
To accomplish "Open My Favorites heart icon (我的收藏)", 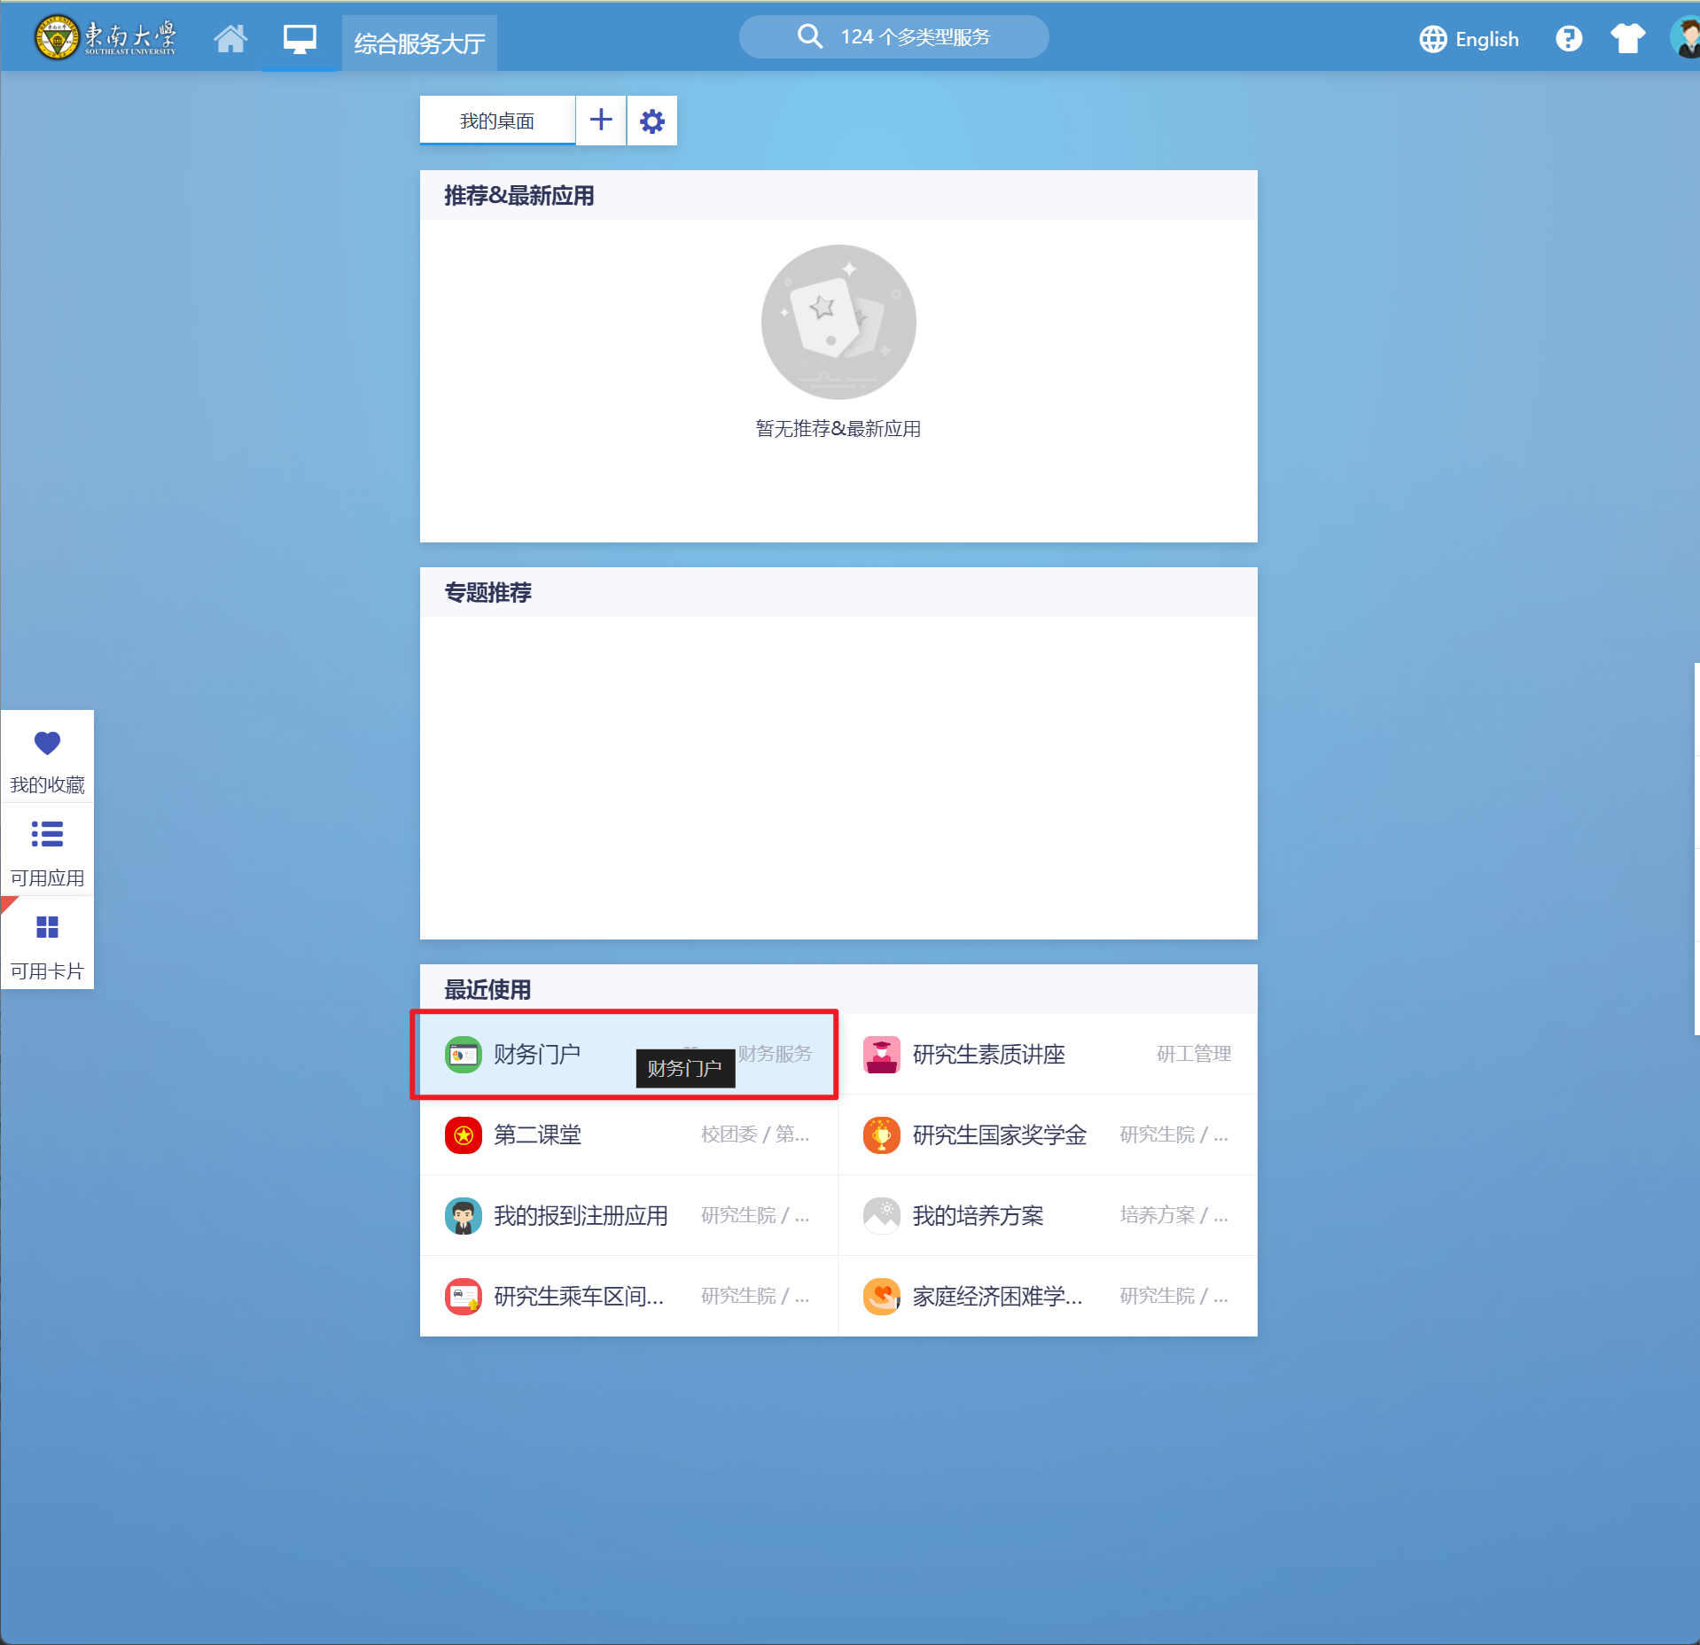I will 47,758.
